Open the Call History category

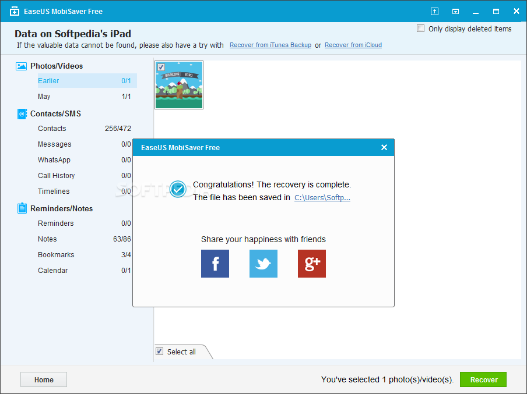tap(85, 176)
